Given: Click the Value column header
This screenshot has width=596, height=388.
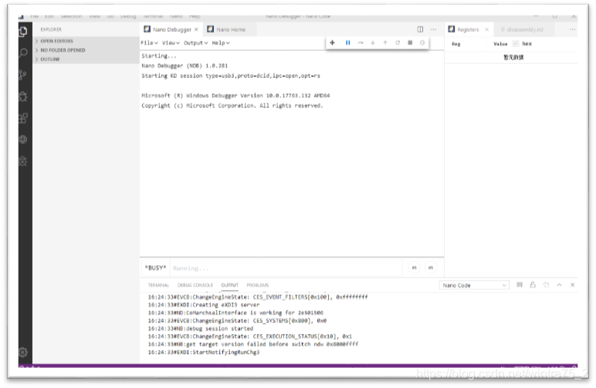Looking at the screenshot, I should coord(500,44).
